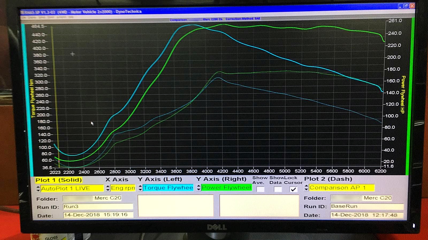Click the green vertical bar at the chart's right edge
Image resolution: width=428 pixels, height=240 pixels.
coord(409,96)
